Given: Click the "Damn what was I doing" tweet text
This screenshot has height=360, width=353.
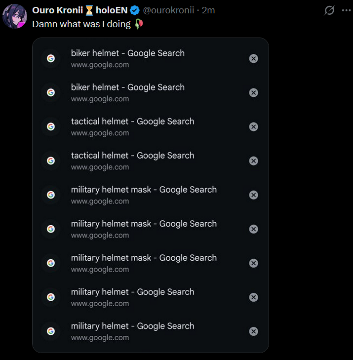Looking at the screenshot, I should (82, 24).
